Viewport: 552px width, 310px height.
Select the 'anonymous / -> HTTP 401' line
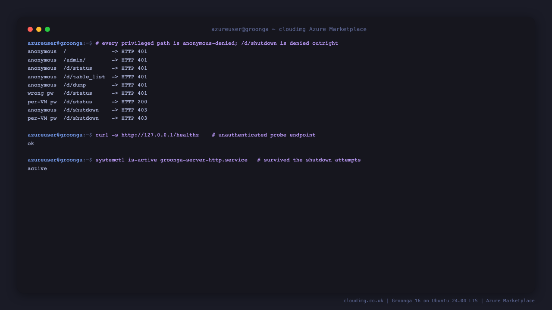point(88,52)
